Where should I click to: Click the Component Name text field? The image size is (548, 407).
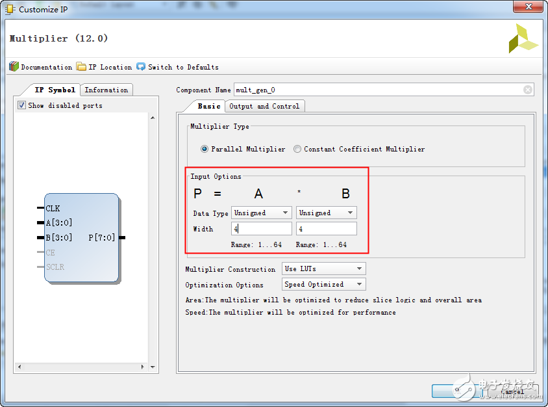pyautogui.click(x=378, y=90)
